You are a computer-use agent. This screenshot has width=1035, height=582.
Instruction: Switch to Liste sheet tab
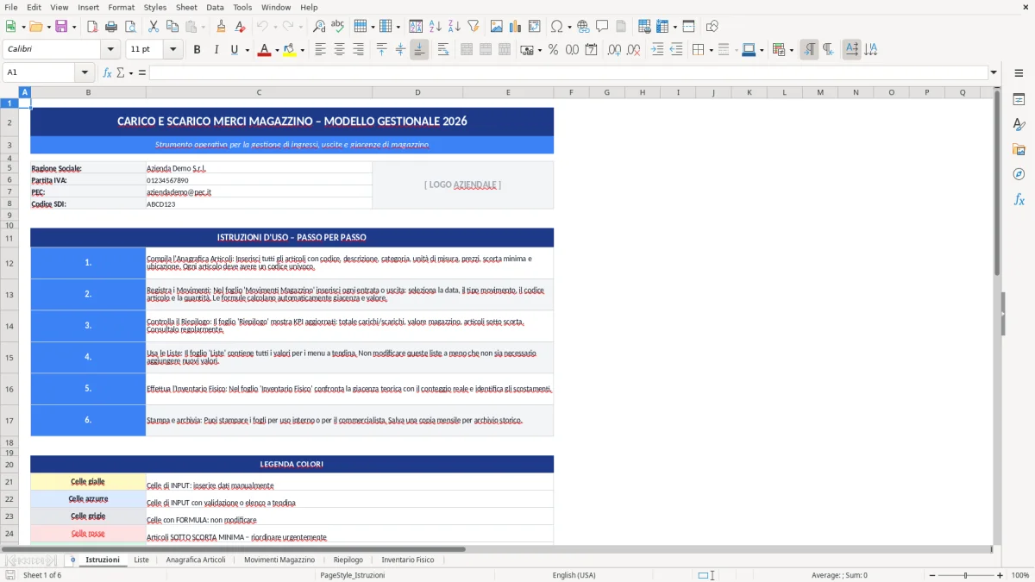[x=141, y=560]
